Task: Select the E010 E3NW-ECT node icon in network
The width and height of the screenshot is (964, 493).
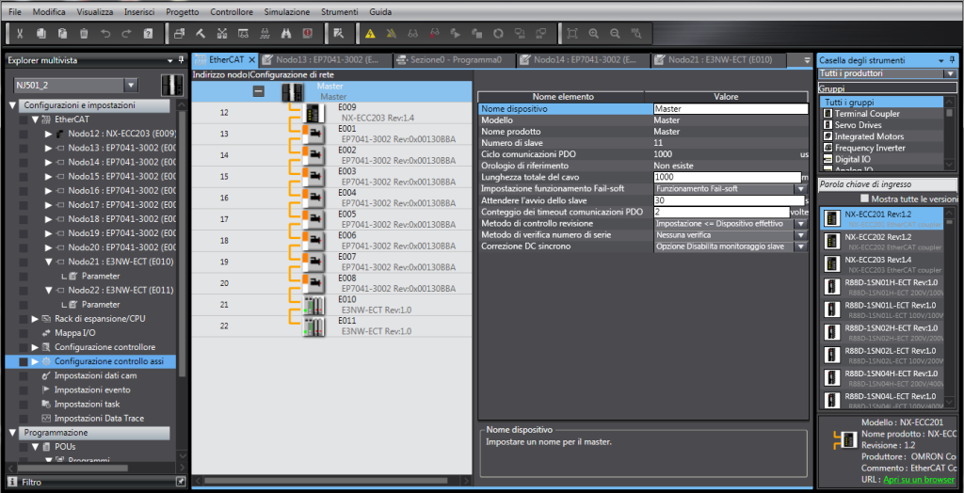Action: pos(314,306)
